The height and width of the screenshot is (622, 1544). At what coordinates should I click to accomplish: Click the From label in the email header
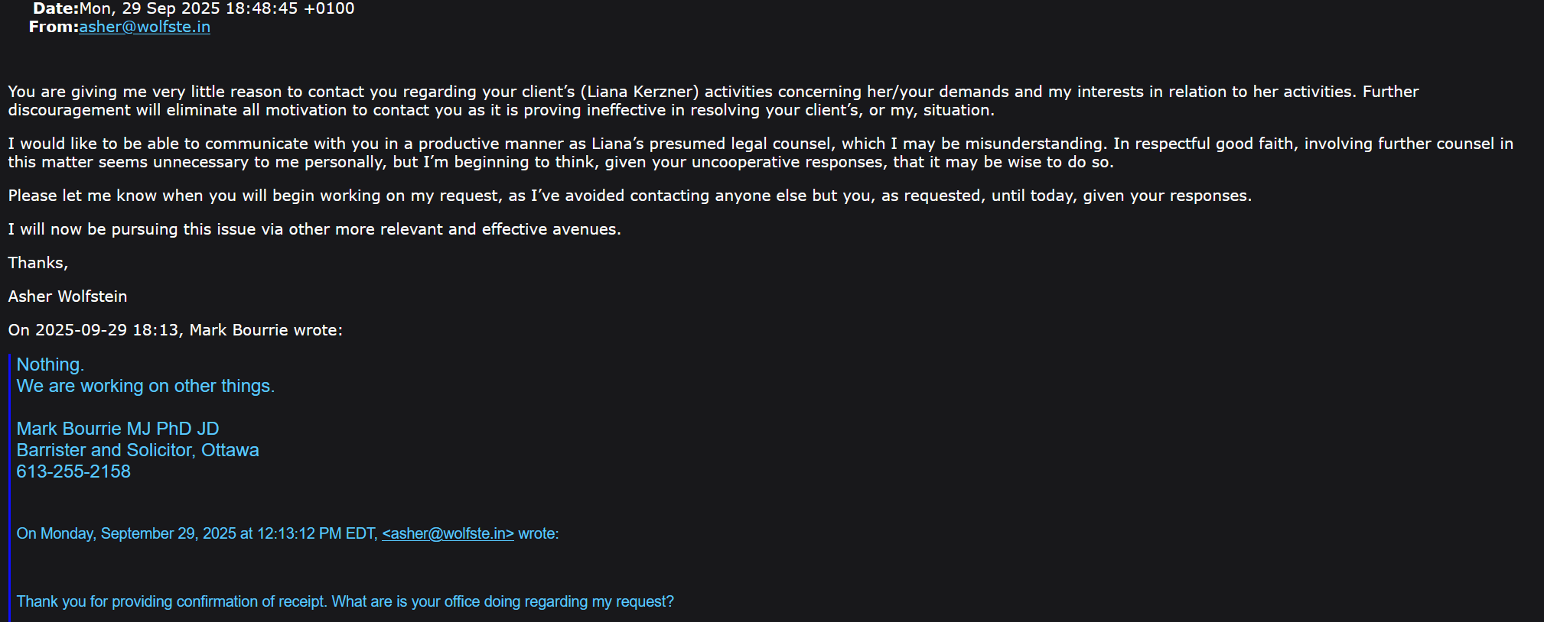coord(54,27)
